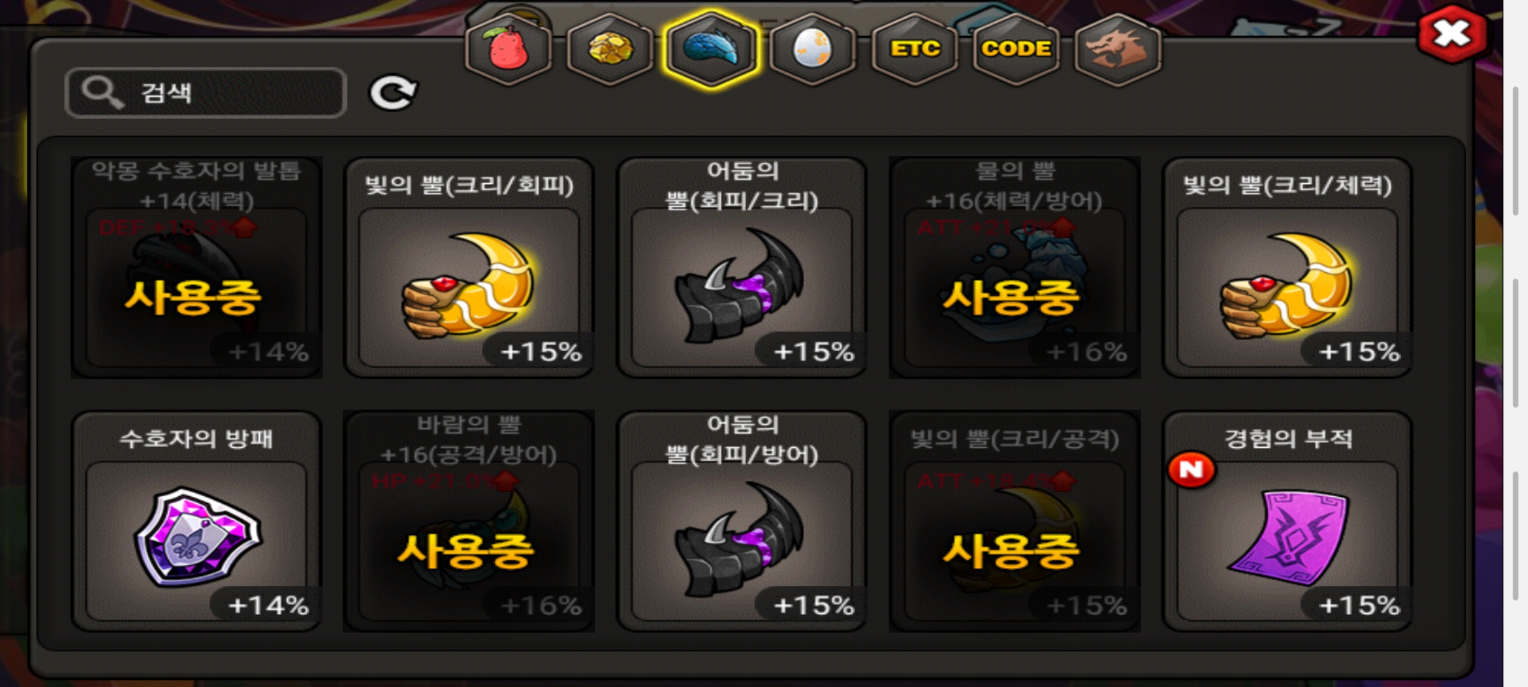The image size is (1528, 687).
Task: Open the dragon head category tab
Action: coord(1117,50)
